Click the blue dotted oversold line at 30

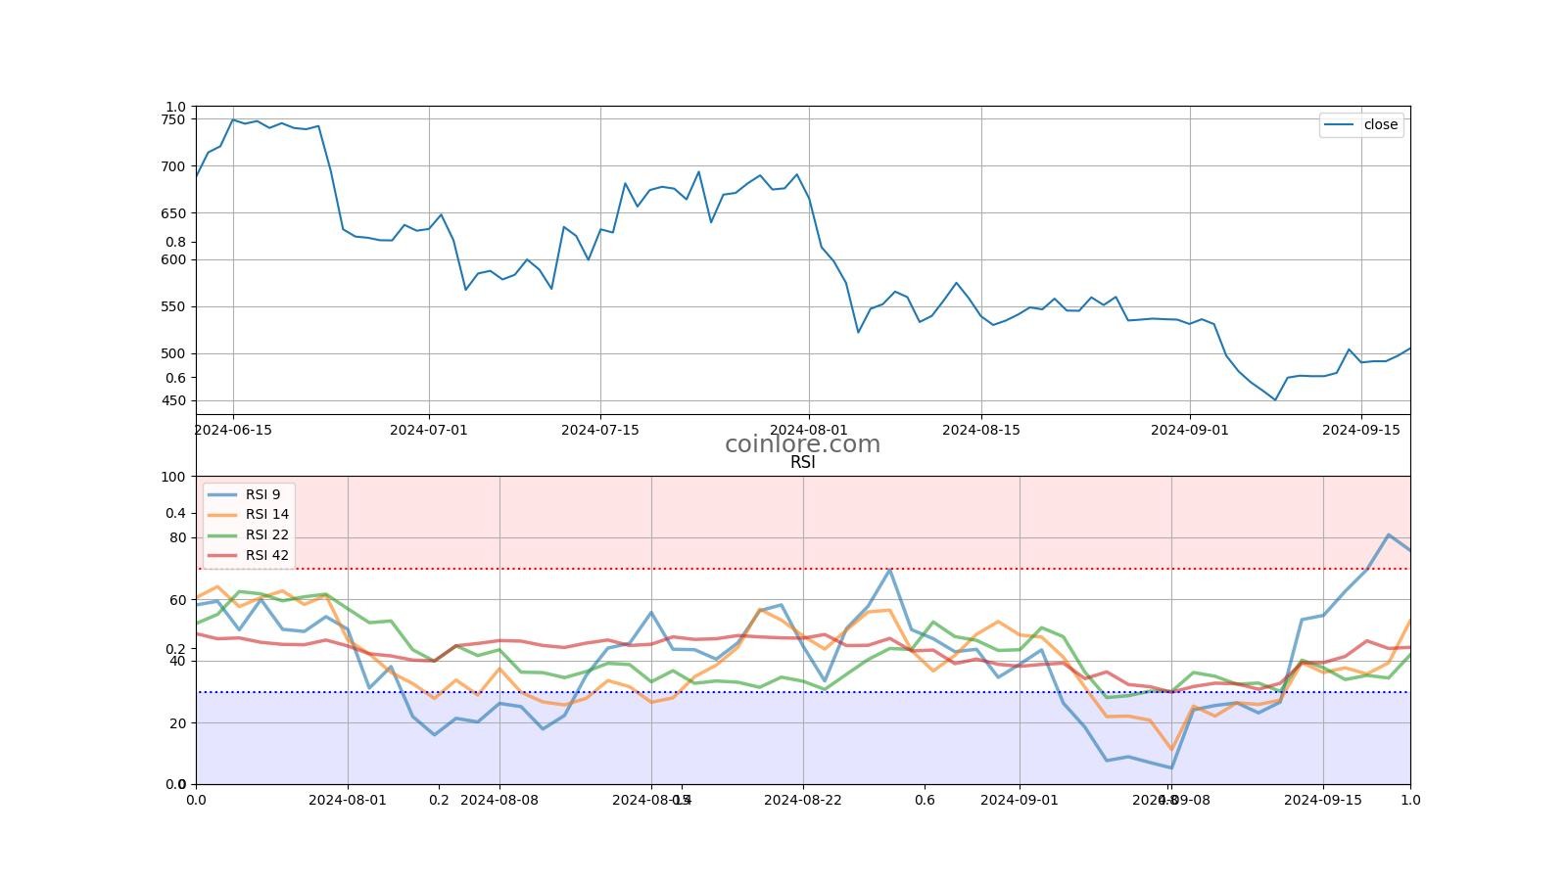click(x=803, y=692)
